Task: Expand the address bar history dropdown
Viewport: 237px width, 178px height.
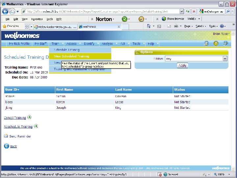Action: (182, 11)
